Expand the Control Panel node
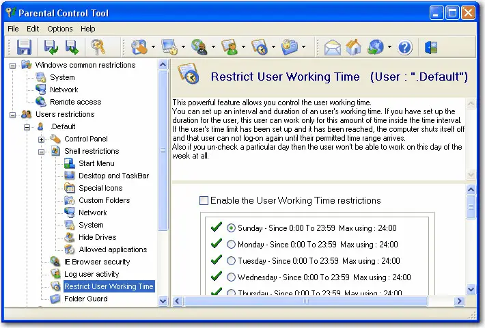 (x=41, y=139)
